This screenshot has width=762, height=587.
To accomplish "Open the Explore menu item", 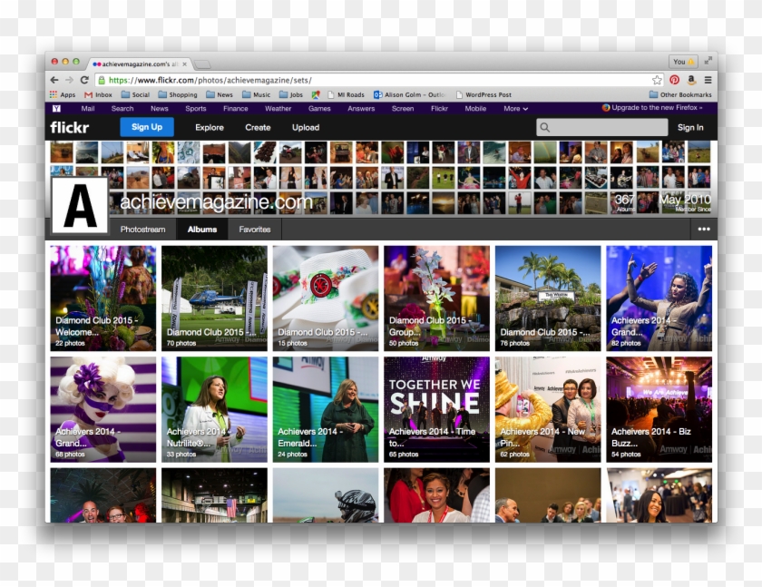I will pyautogui.click(x=209, y=128).
